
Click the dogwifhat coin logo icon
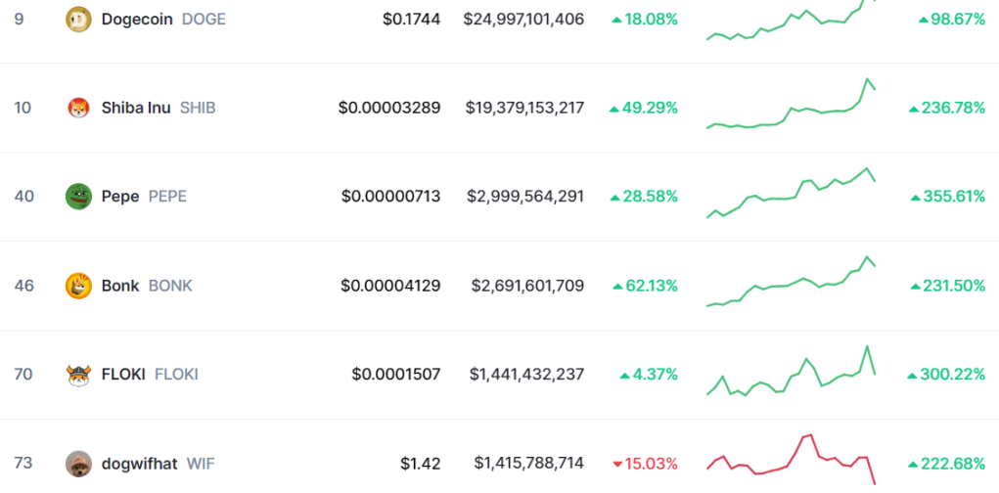tap(78, 463)
